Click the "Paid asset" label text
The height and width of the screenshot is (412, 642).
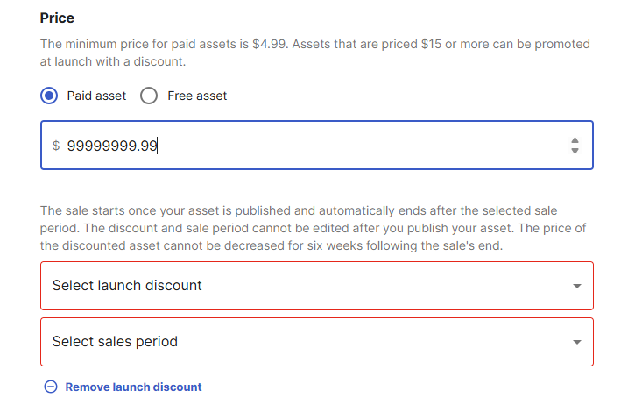[96, 96]
